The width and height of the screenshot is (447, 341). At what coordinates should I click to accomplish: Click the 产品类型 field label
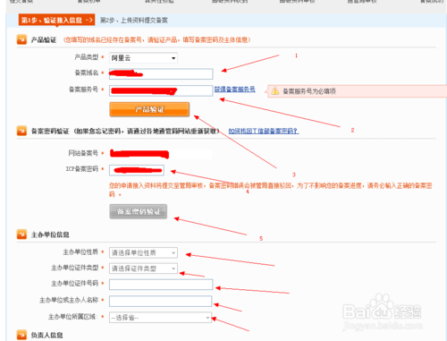[86, 57]
